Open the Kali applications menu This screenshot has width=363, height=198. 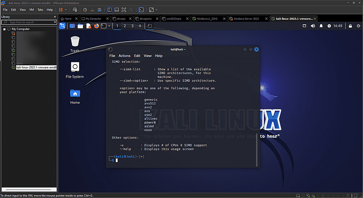(x=62, y=26)
